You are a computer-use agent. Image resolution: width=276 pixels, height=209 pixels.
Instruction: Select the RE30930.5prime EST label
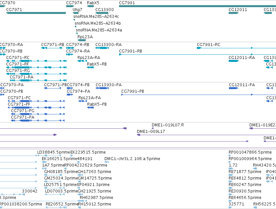245,191
